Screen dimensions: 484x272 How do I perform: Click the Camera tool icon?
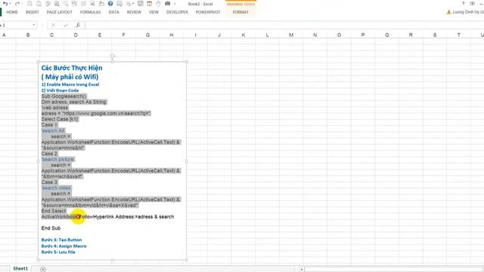coord(167,4)
